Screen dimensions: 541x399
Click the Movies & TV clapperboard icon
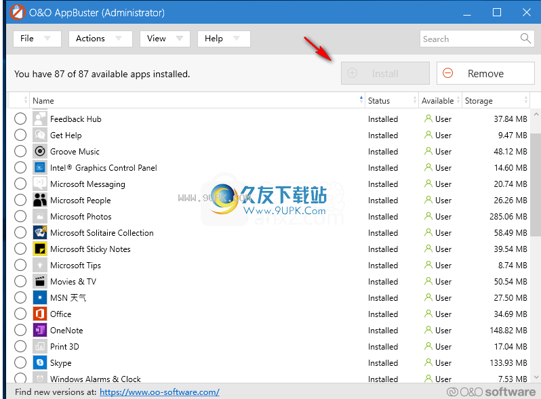coord(40,281)
